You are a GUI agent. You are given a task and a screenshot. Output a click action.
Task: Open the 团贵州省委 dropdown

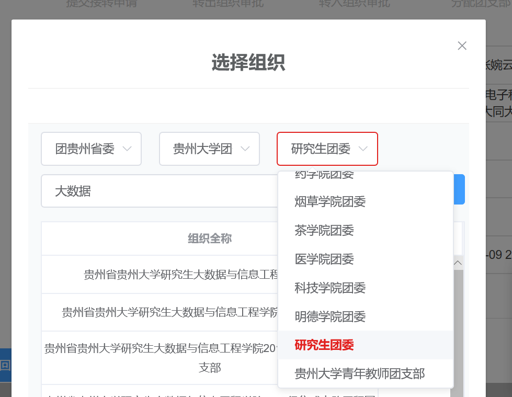92,149
